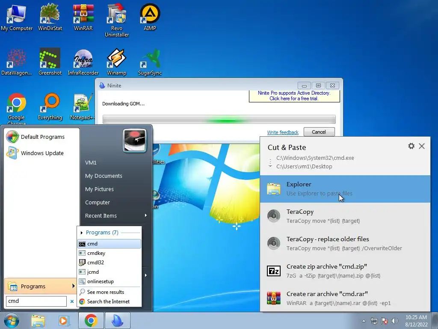Choose Create zip archive "cmd.zip"
Viewport: 438px width, 329px height.
[x=345, y=271]
